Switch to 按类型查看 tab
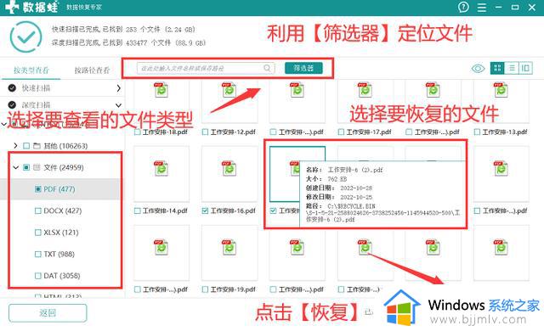 31,70
